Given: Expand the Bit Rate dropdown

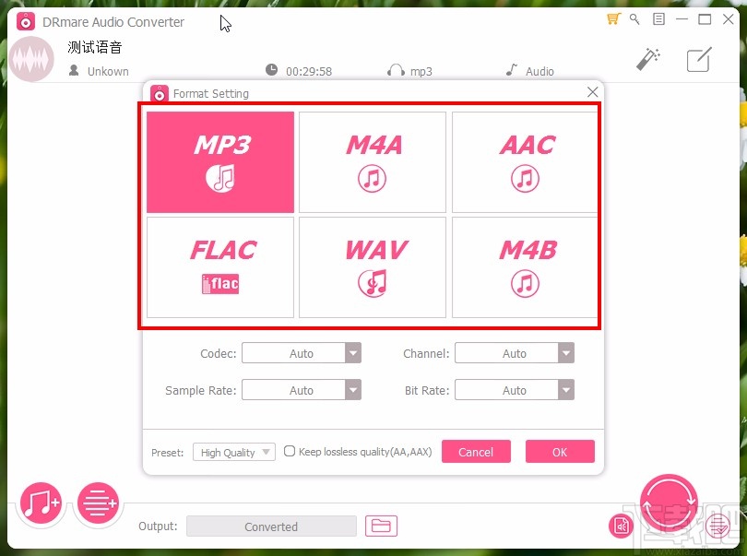Looking at the screenshot, I should coord(515,389).
